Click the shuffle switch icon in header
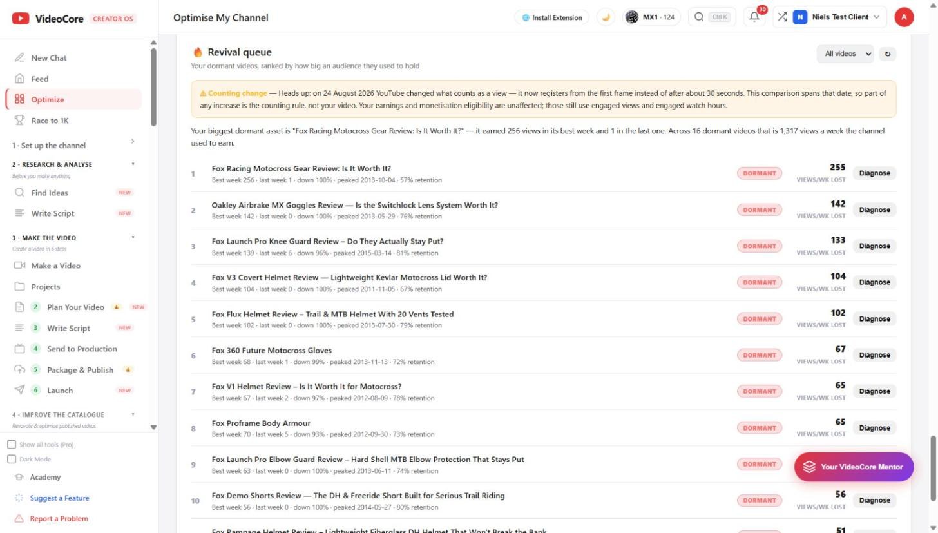 coord(782,17)
